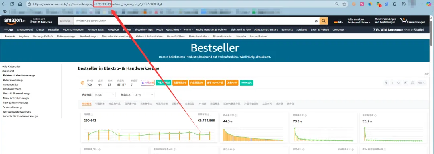Viewport: 434px width, 154px height.
Task: Click the Amazon.de durchsuchen search field
Action: tap(194, 21)
